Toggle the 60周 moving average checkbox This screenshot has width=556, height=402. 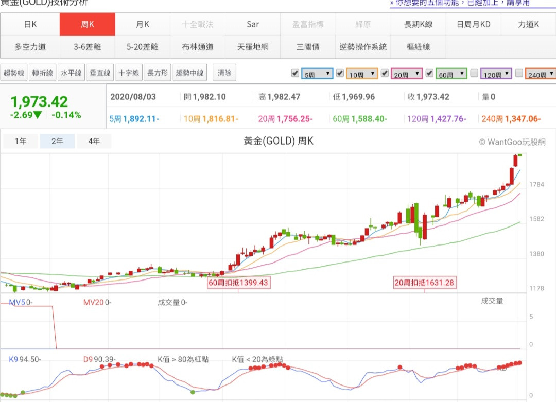tap(429, 73)
